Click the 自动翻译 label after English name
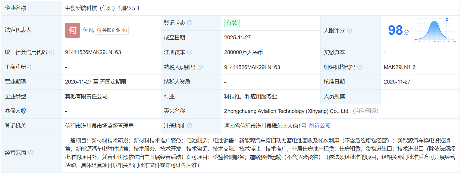461x174 pixels. coord(365,111)
